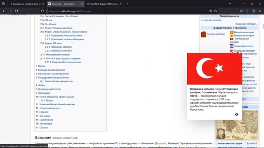Open the old map thumbnail of Greece
Screen dimensions: 264x148
point(237,125)
